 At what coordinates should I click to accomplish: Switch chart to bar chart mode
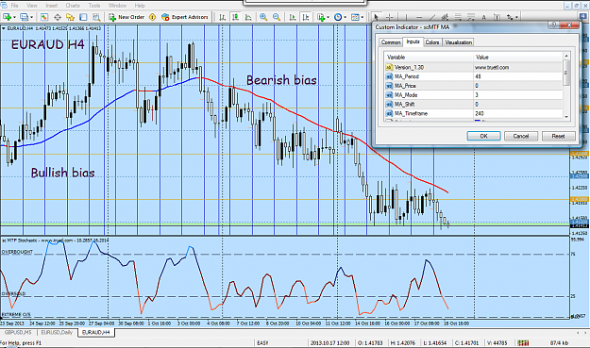(223, 17)
